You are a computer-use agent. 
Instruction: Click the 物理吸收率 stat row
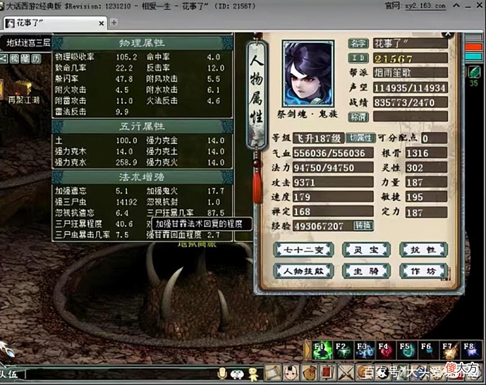pos(96,57)
